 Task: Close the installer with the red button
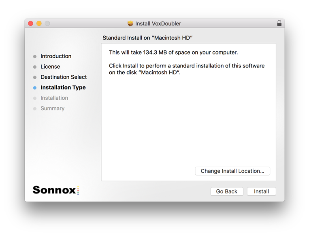(31, 23)
